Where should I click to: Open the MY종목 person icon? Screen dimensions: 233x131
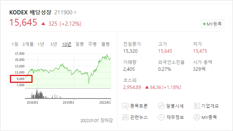tap(197, 117)
